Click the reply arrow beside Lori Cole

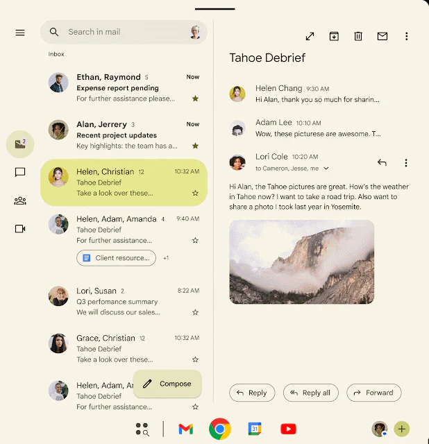coord(382,163)
